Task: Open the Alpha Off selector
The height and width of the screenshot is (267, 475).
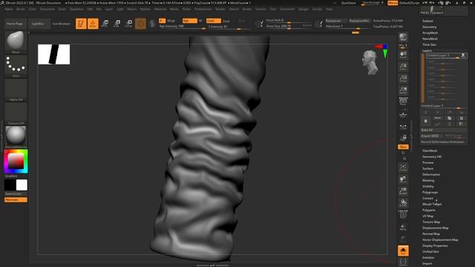Action: pos(16,89)
